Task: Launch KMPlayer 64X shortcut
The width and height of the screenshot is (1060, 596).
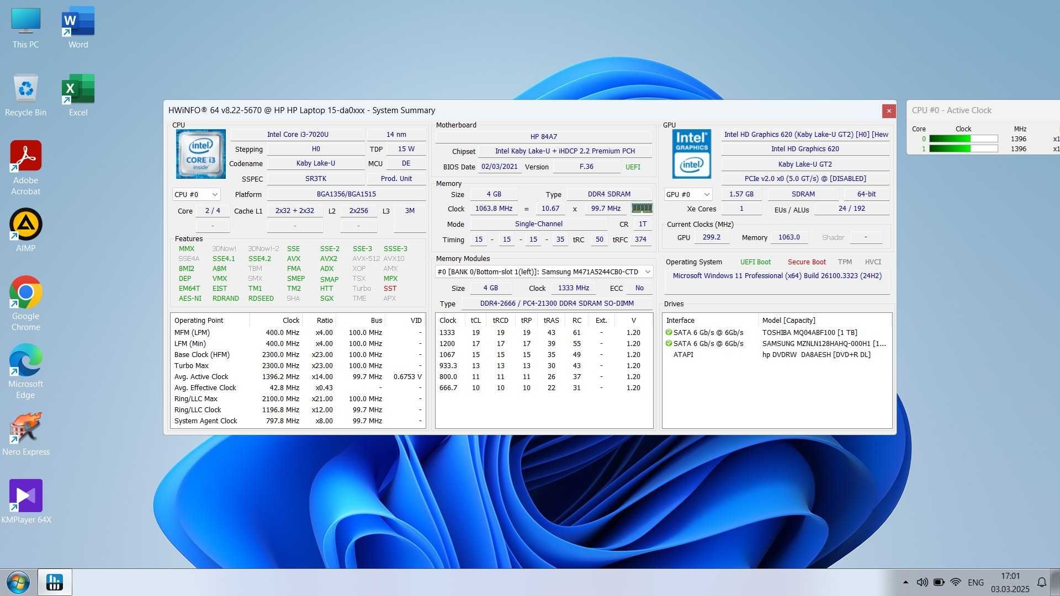Action: click(x=25, y=502)
